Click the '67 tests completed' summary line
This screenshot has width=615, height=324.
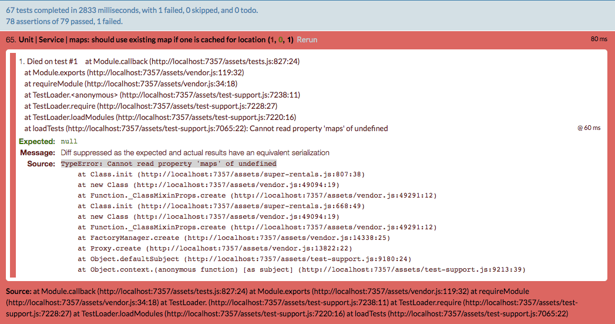(132, 10)
